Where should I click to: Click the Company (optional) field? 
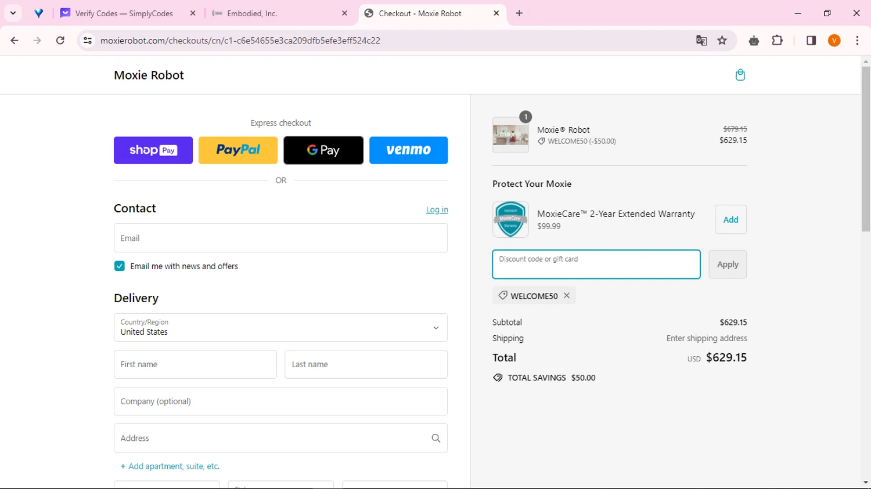click(281, 401)
